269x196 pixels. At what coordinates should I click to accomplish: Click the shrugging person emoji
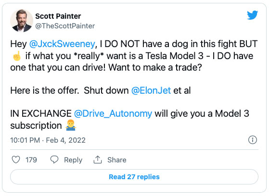(71, 125)
